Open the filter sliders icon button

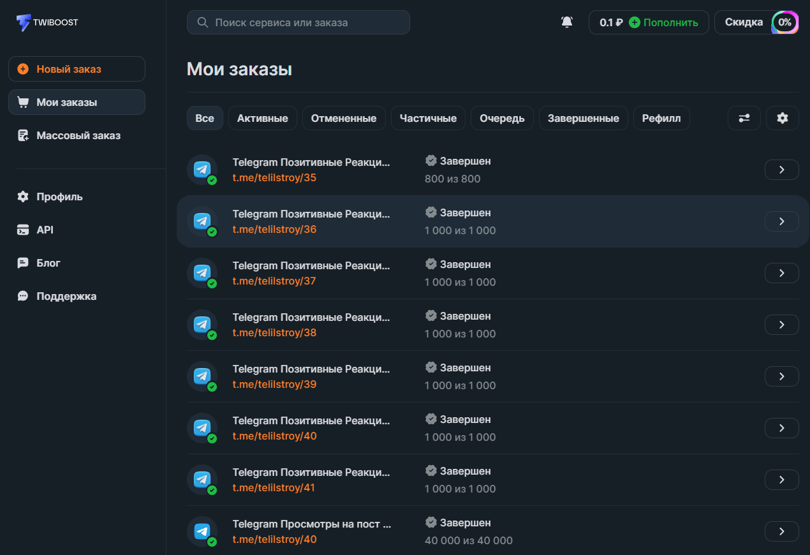click(x=744, y=118)
